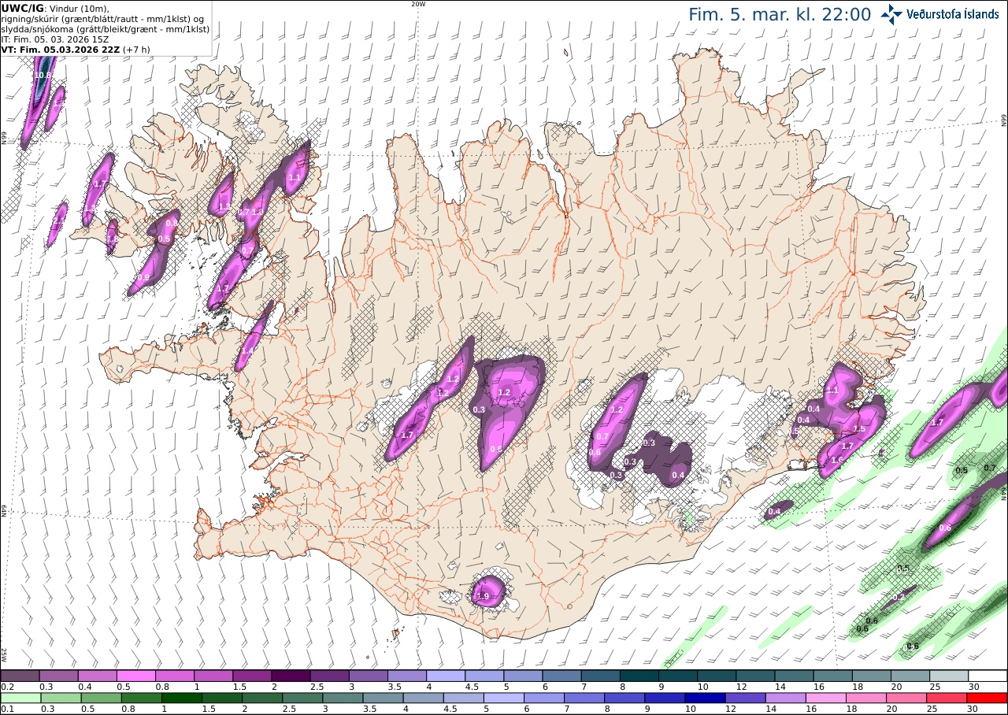Screen dimensions: 1008x715
Task: Click the "UWC/IG: Vindur (10m)" header line
Action: click(55, 8)
